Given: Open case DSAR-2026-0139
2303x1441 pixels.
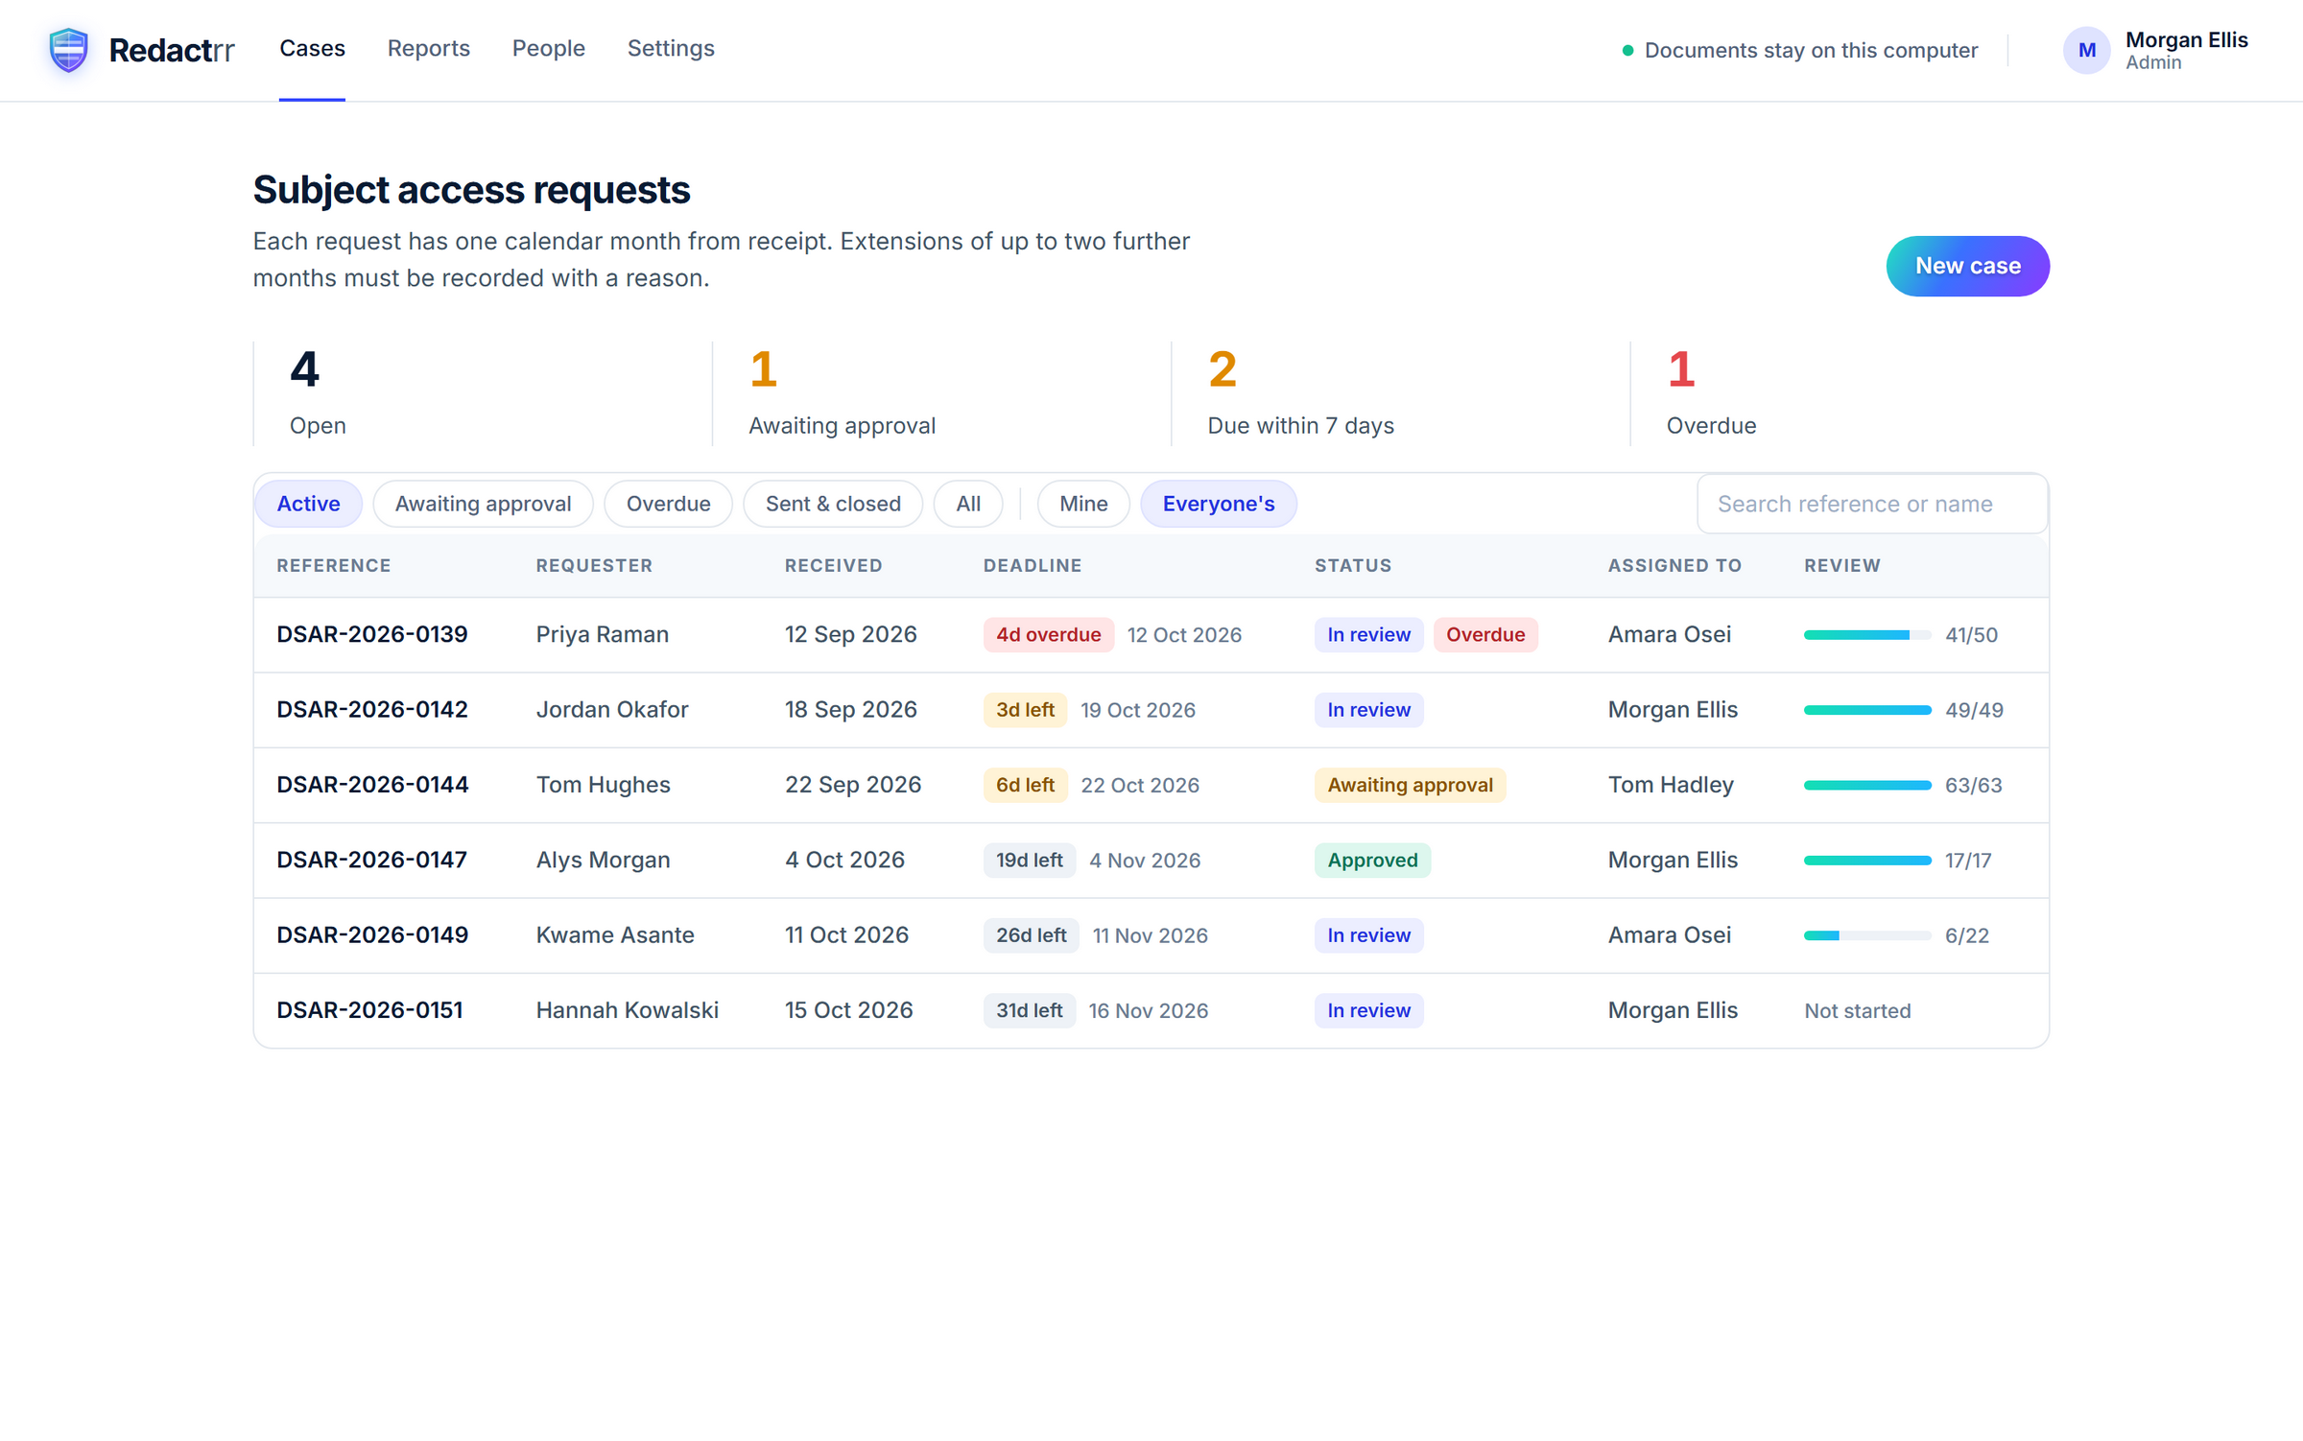Looking at the screenshot, I should click(x=371, y=634).
